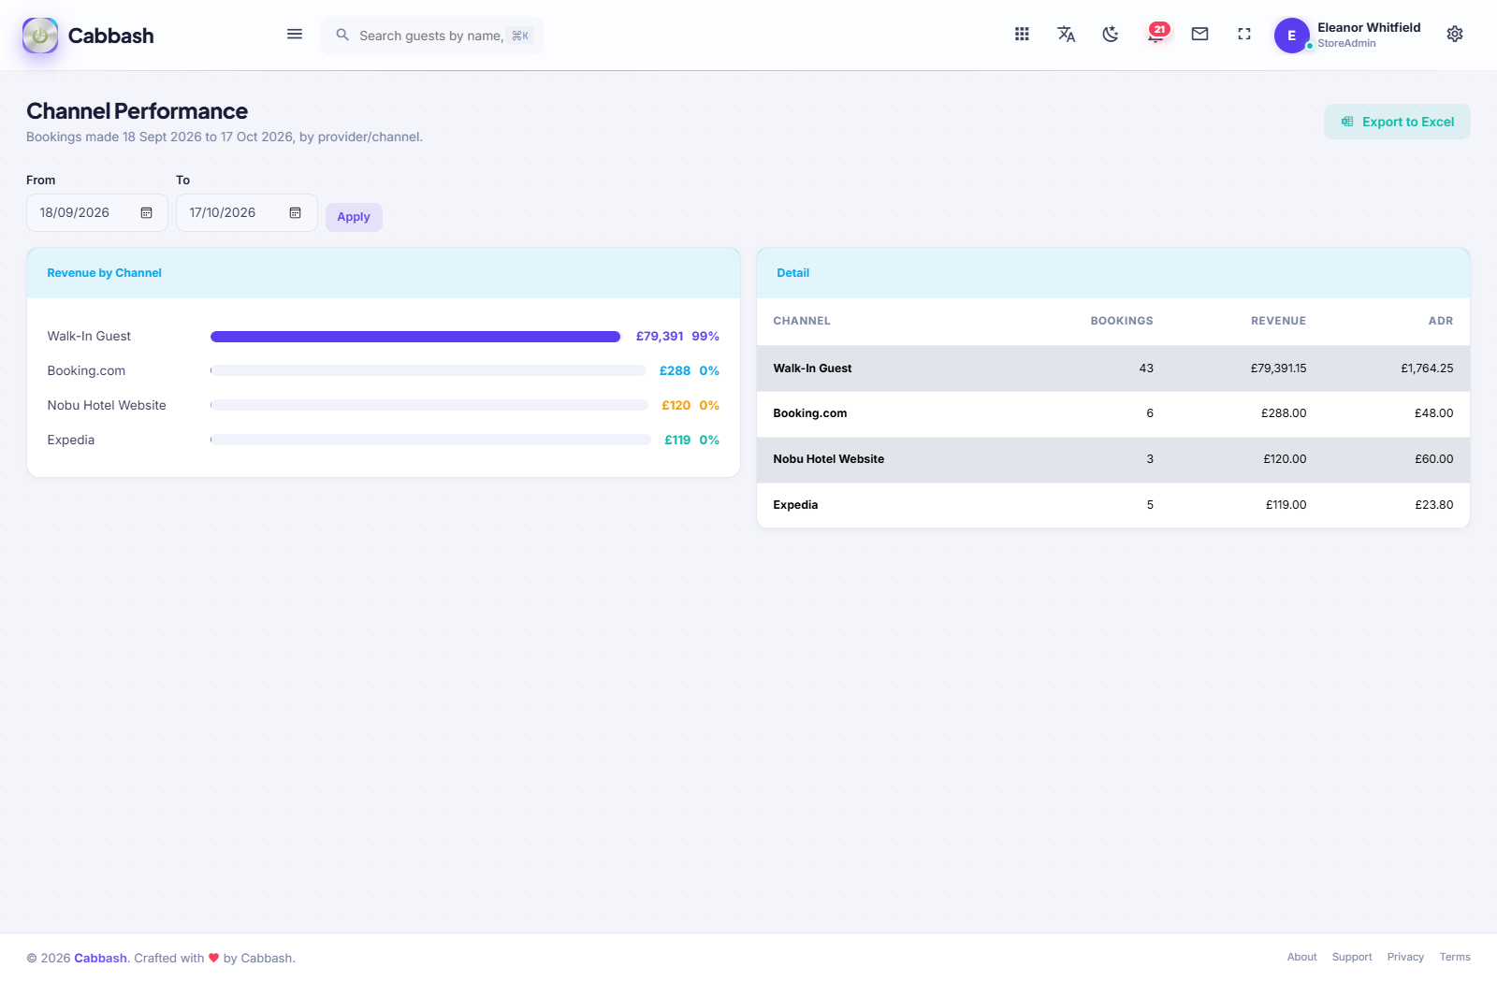This screenshot has height=982, width=1497.
Task: Sort by the ADR column header
Action: pos(1441,321)
